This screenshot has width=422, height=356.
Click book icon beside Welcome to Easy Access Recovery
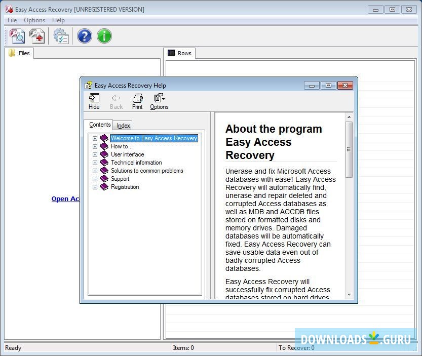click(x=104, y=138)
